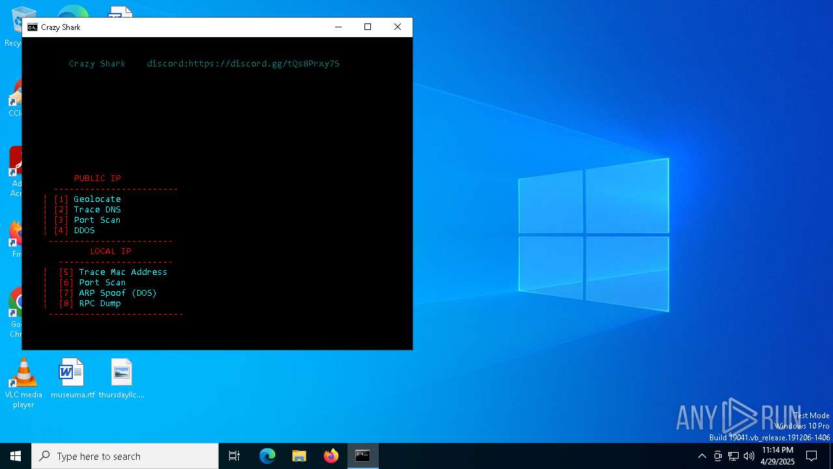833x469 pixels.
Task: Click the discord invite link text
Action: click(x=243, y=64)
